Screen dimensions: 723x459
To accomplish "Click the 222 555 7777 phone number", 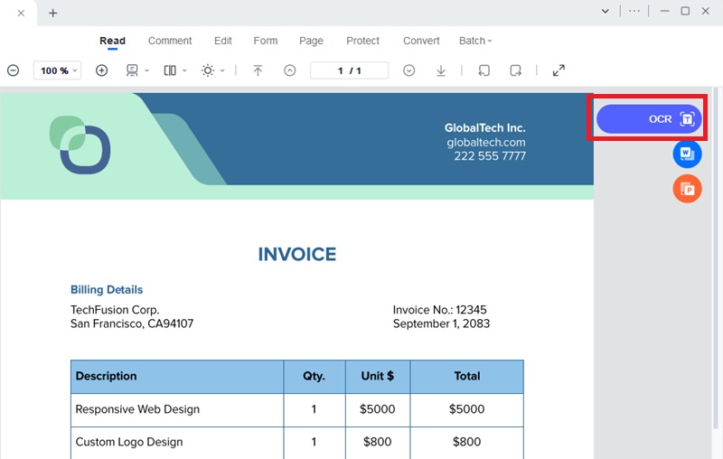I will [490, 156].
